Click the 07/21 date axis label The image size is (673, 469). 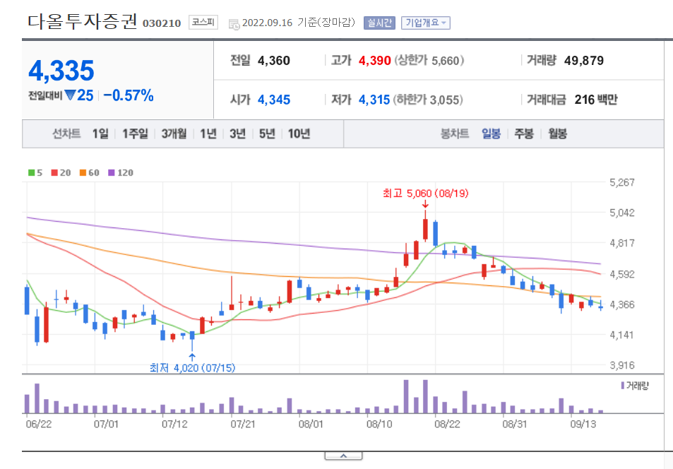tap(242, 425)
